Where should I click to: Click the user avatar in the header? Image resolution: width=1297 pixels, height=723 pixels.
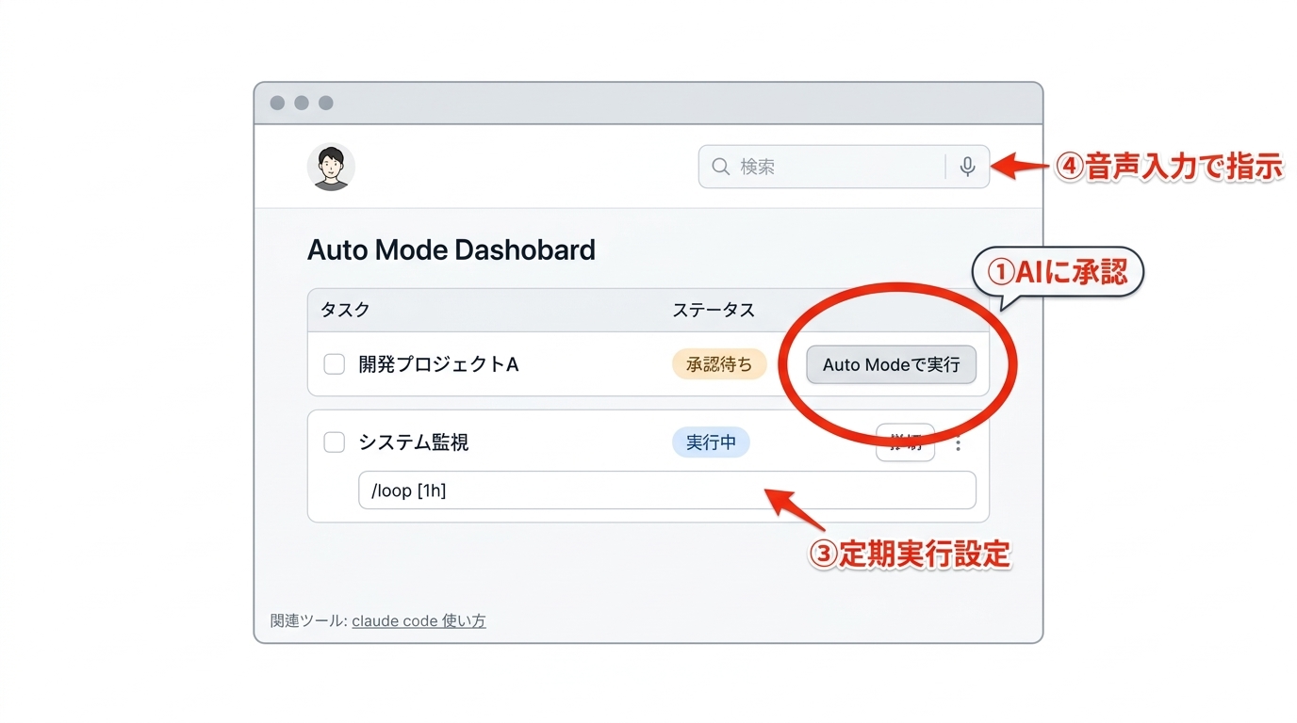coord(331,166)
